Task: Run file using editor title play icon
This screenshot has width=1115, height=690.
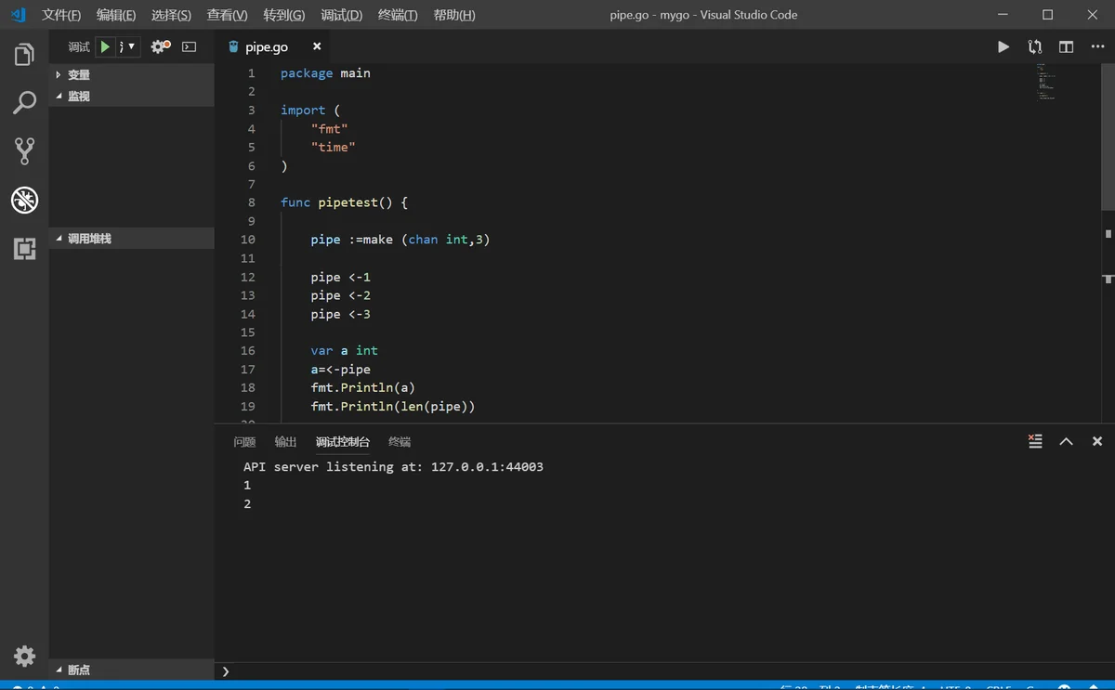Action: 1003,46
